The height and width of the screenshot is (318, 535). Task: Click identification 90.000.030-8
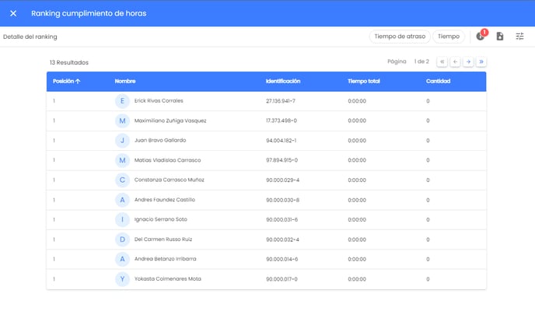[x=282, y=200]
